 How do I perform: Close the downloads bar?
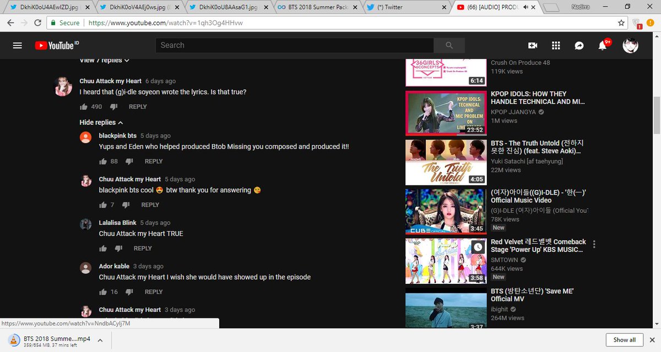coord(652,340)
